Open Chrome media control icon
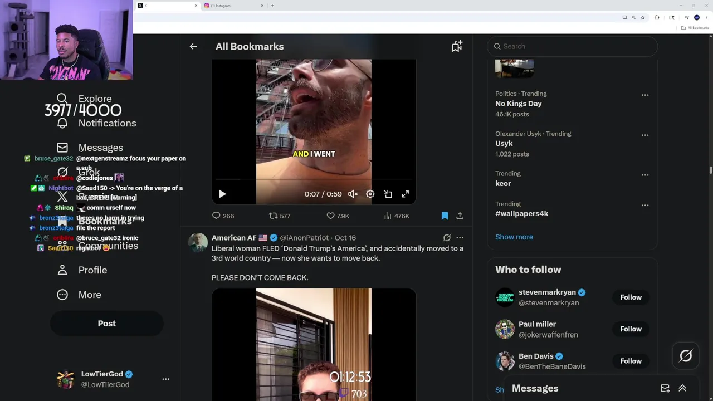The image size is (713, 401). click(687, 17)
